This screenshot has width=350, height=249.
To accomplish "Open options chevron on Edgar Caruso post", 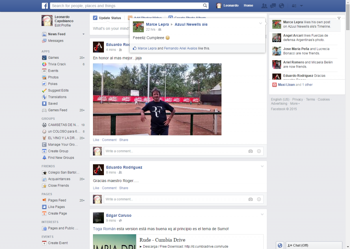I will pyautogui.click(x=262, y=215).
